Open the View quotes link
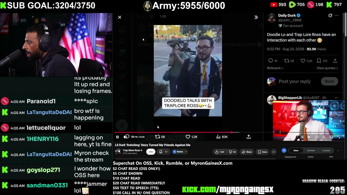The image size is (347, 195). 327,68
